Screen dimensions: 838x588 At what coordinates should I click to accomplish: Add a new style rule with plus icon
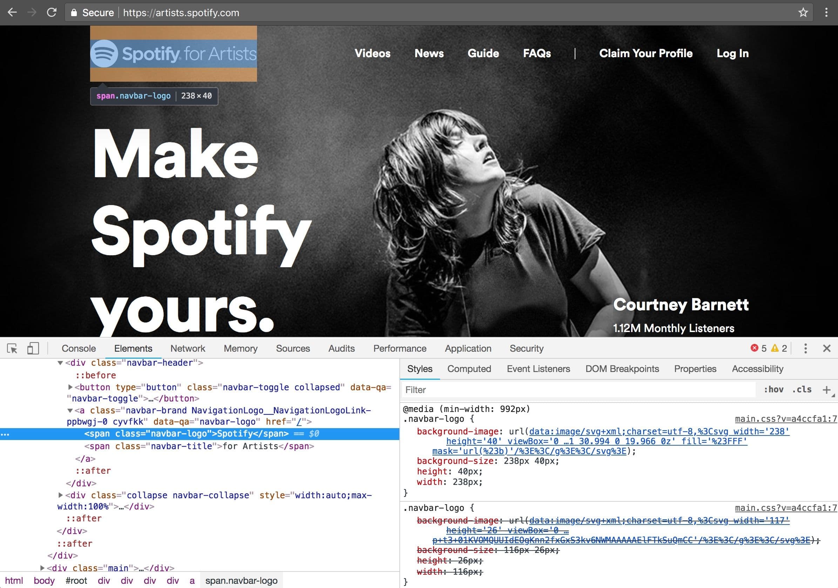click(x=827, y=390)
